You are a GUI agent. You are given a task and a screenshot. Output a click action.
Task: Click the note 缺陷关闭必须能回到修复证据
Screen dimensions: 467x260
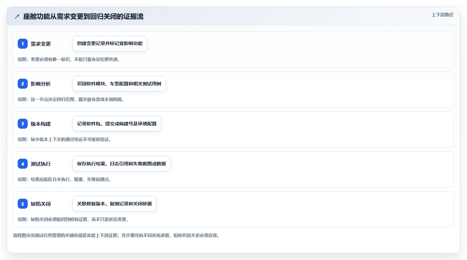73,219
